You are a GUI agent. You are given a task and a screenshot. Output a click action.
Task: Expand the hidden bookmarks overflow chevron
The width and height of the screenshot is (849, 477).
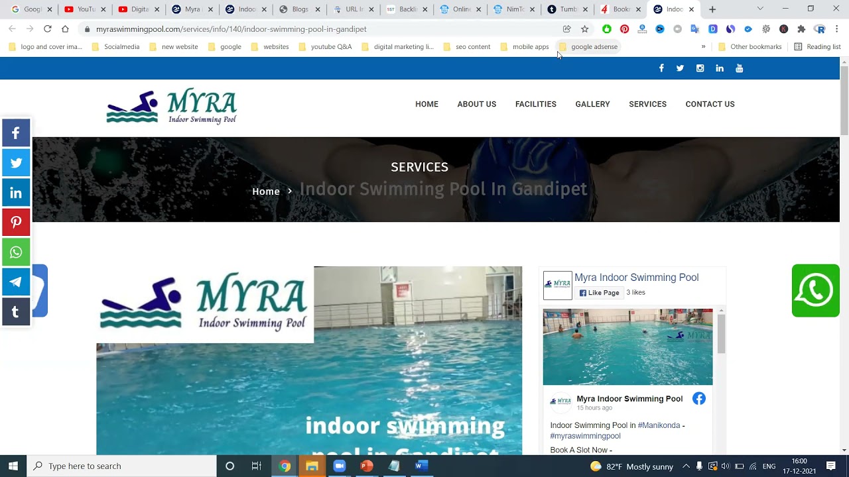point(703,46)
